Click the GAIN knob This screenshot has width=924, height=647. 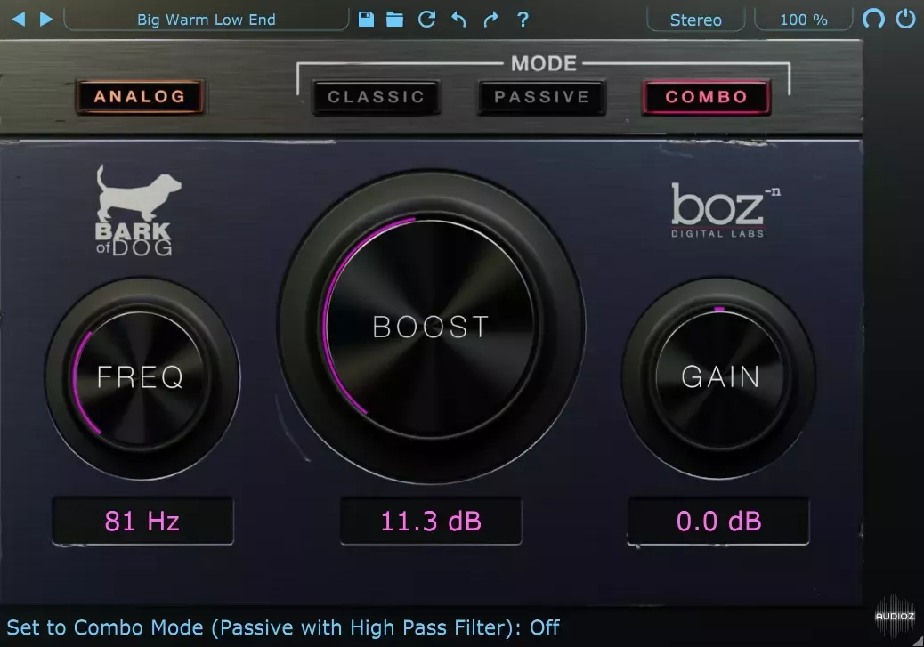(x=719, y=377)
